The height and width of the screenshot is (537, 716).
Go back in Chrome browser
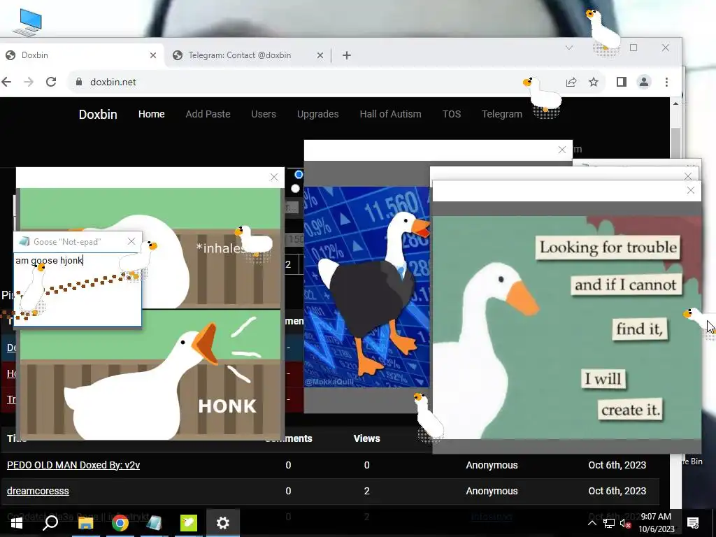(x=6, y=82)
